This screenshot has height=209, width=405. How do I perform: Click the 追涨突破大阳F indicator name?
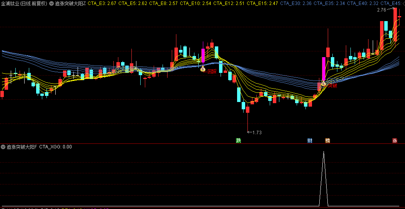(x=22, y=147)
